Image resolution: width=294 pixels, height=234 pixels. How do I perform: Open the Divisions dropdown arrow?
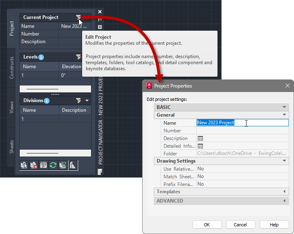coord(87,100)
